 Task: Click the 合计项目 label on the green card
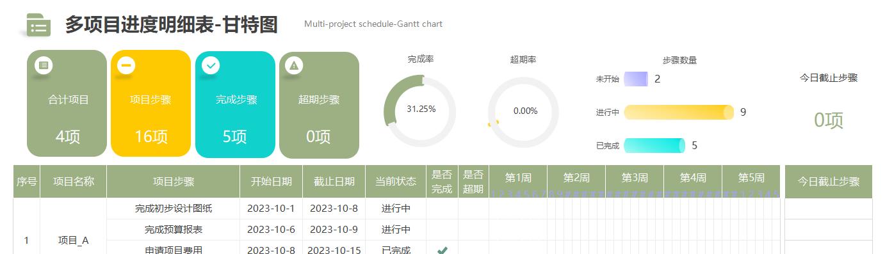point(69,100)
